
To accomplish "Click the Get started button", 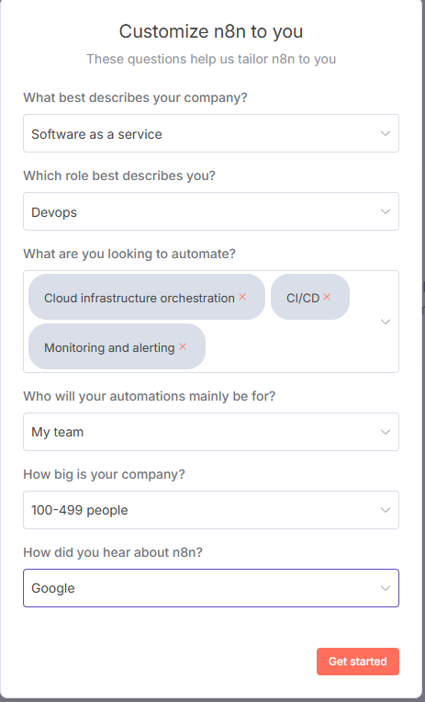I will point(358,662).
